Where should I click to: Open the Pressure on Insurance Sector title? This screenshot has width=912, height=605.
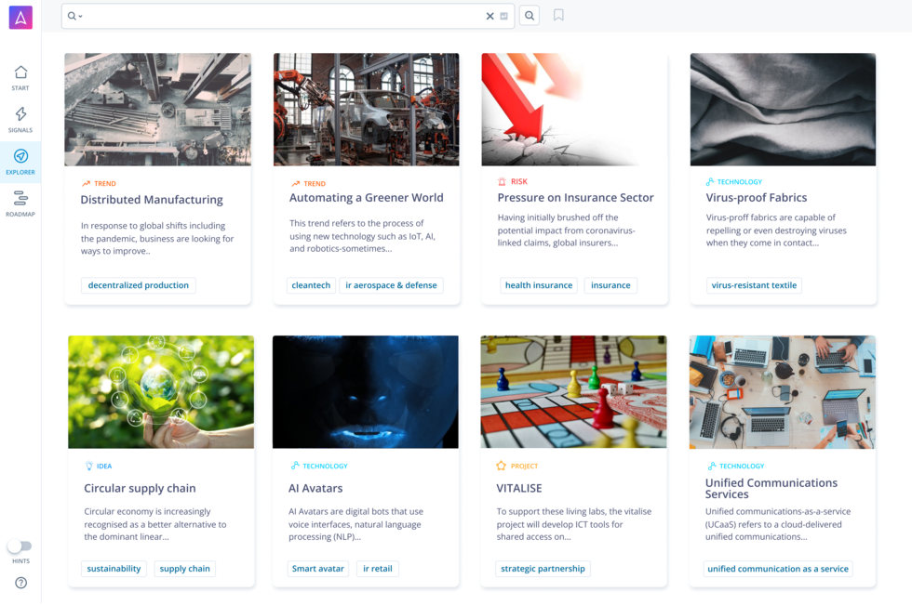click(576, 198)
